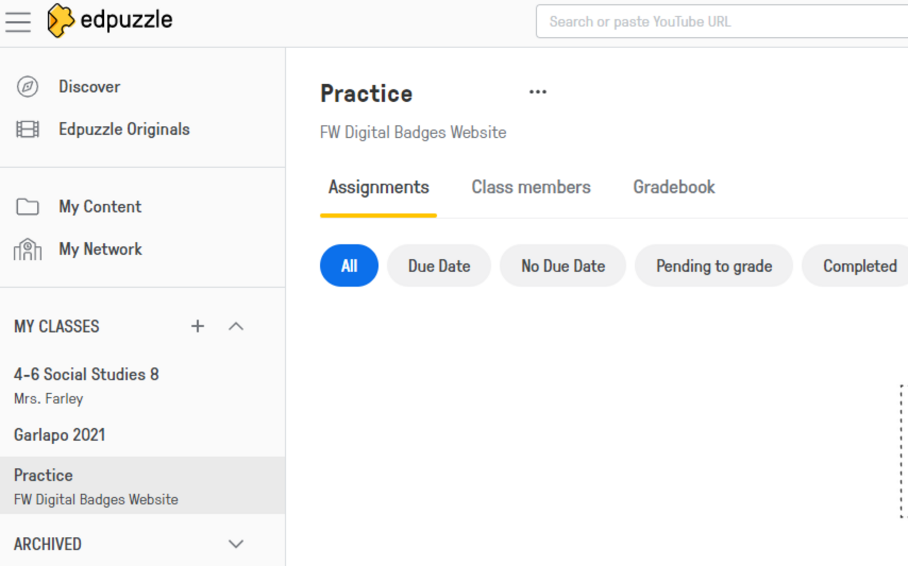Toggle the No Due Date filter
Screen dimensions: 908x566
click(x=563, y=266)
